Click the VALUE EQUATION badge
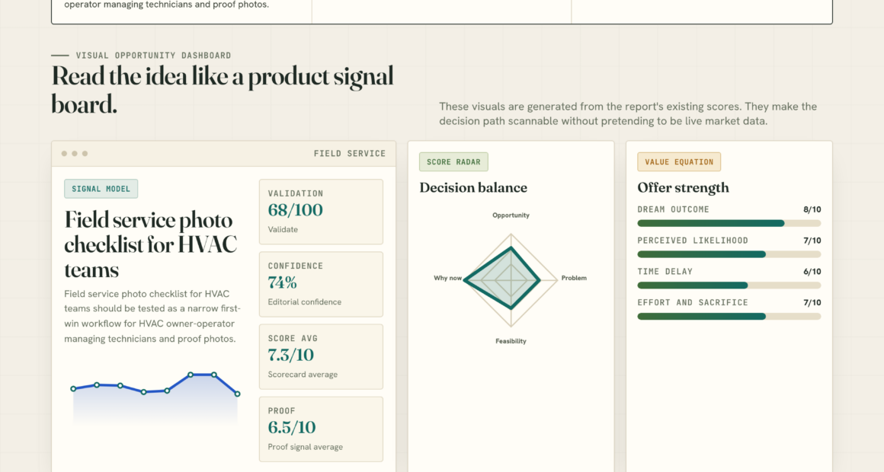Viewport: 884px width, 472px height. tap(679, 161)
